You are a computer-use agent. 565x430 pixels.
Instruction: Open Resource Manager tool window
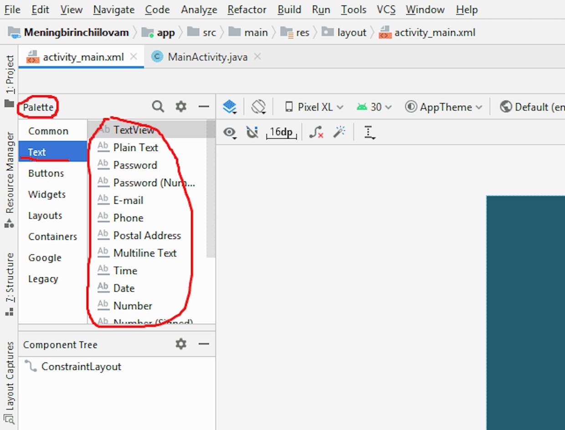coord(9,180)
